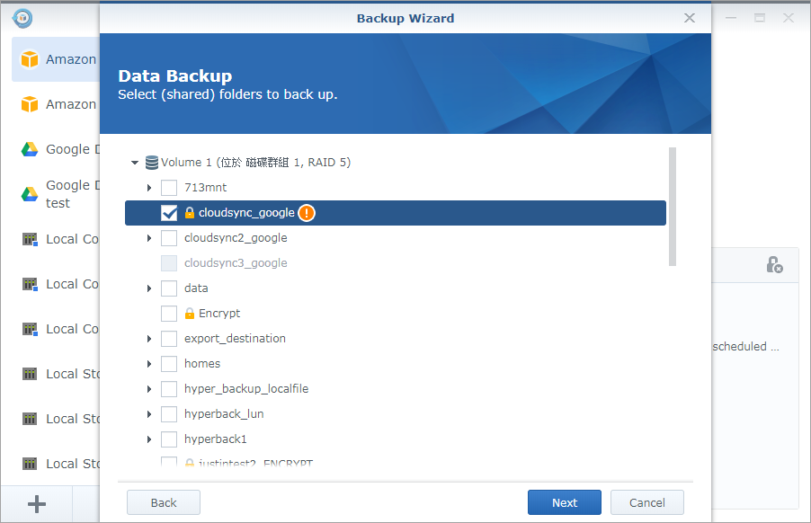Click the plus icon to create backup task
This screenshot has width=811, height=523.
(35, 503)
